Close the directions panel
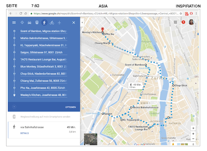This screenshot has height=151, width=207. pyautogui.click(x=74, y=22)
